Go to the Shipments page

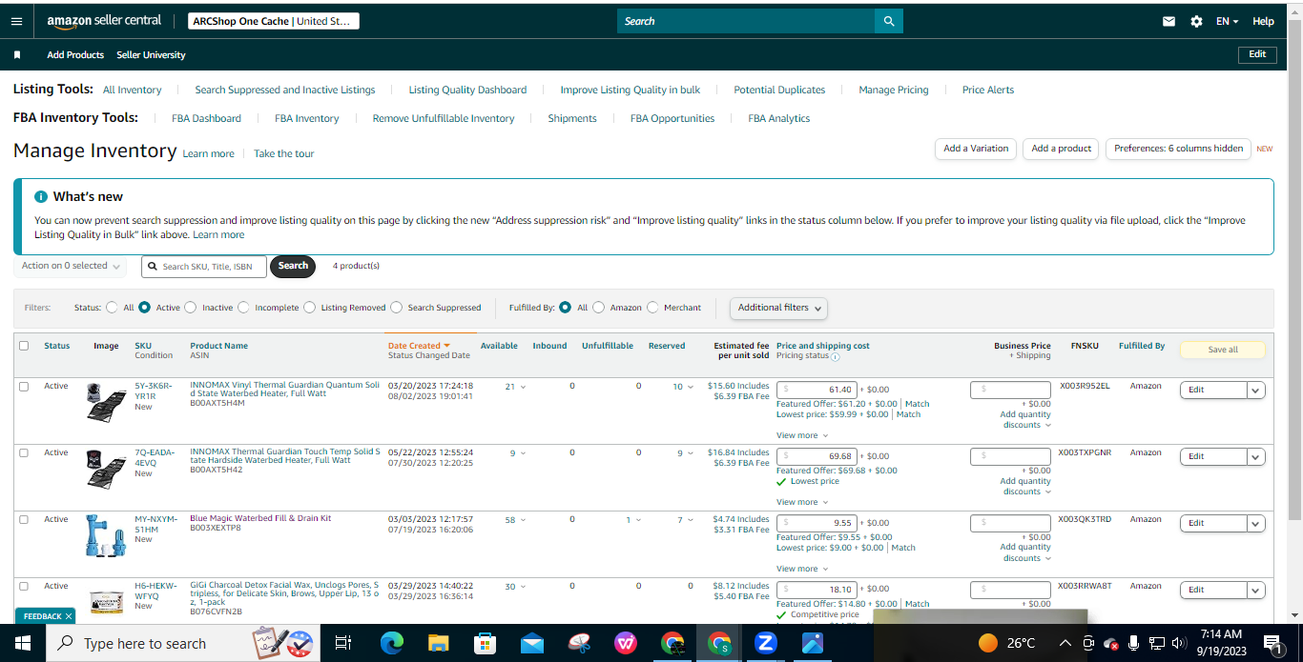572,118
